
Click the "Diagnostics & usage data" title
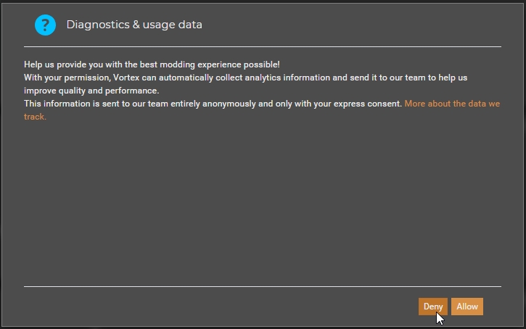point(134,25)
